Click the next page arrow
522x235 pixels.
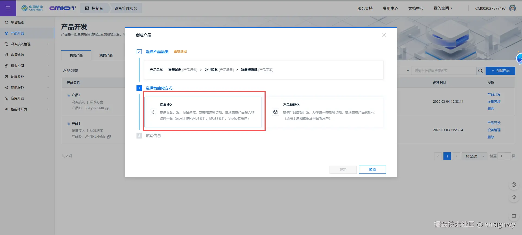tap(456, 156)
